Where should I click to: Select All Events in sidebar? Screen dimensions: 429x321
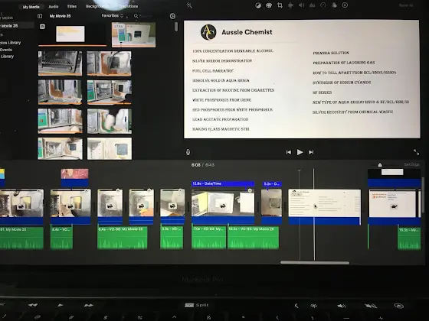click(6, 50)
